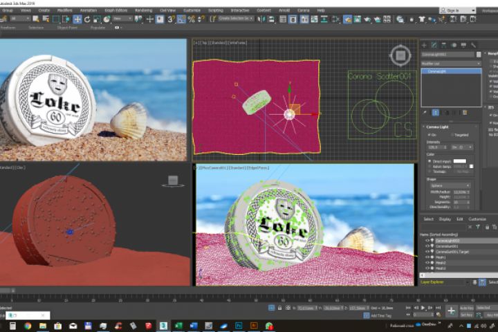
Task: Open Photoshop from the Windows taskbar
Action: (x=239, y=325)
